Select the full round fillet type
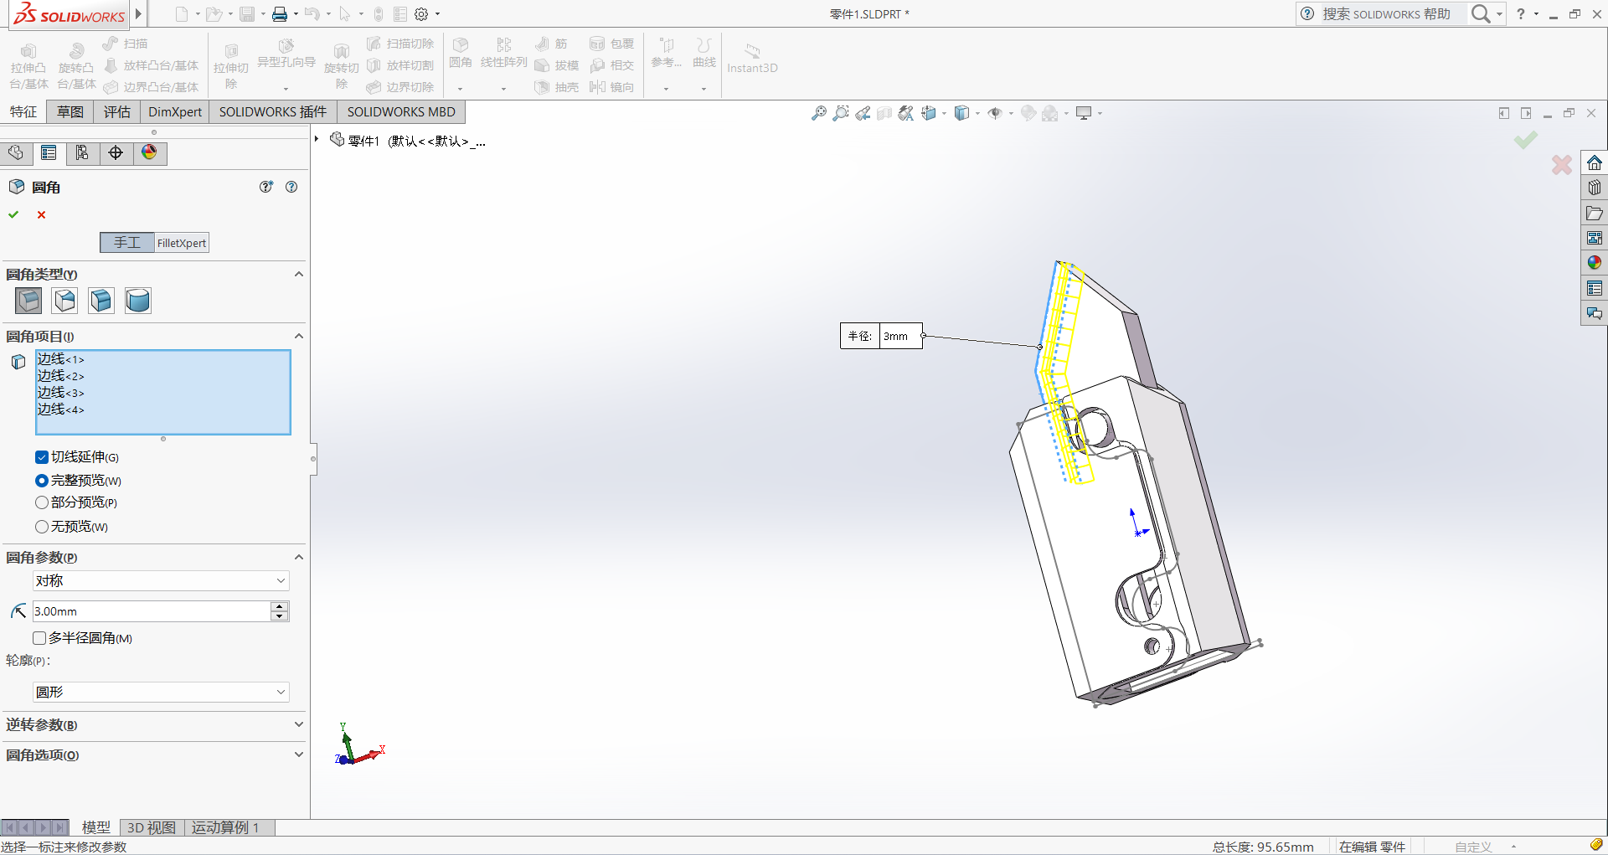Screen dimensions: 1608x855 [x=138, y=300]
